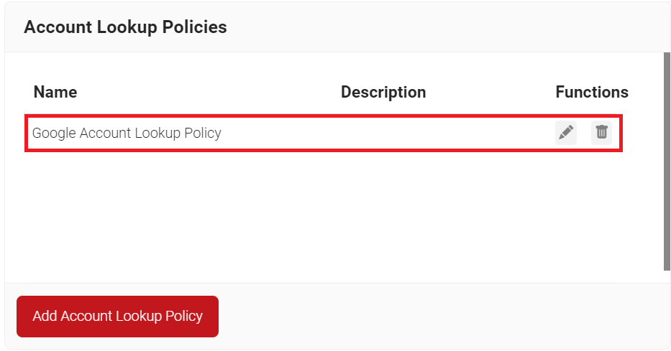
Task: Click the gap between the pencil and trash icons
Action: [584, 133]
